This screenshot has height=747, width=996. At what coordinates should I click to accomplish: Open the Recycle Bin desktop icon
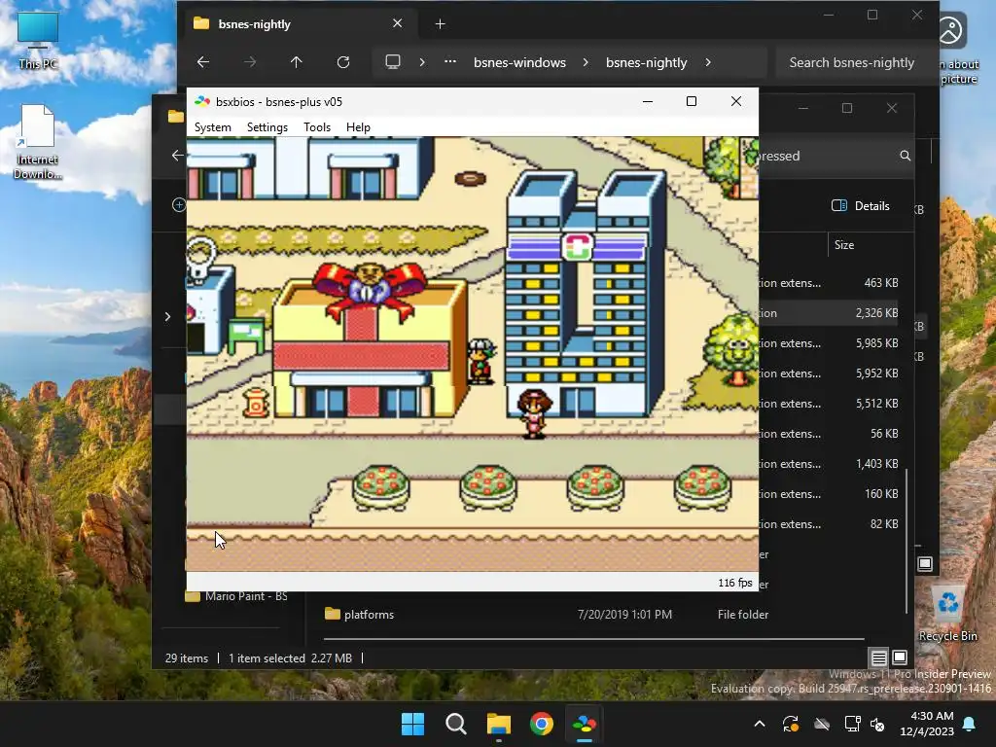(947, 615)
